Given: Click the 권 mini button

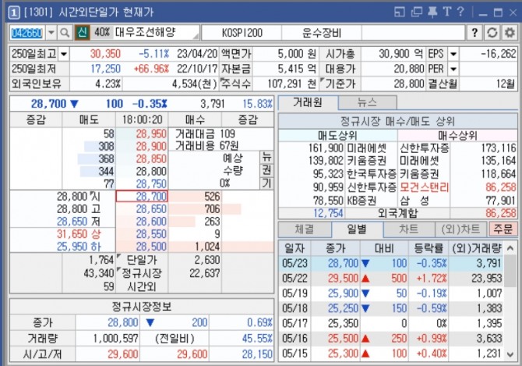Looking at the screenshot, I should pyautogui.click(x=266, y=170).
